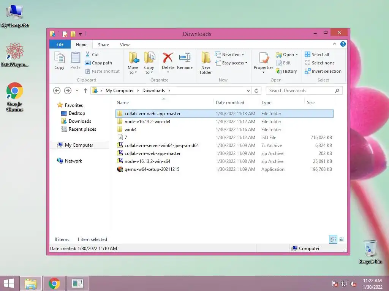Image resolution: width=389 pixels, height=291 pixels.
Task: Switch to the Home ribbon tab
Action: (82, 45)
